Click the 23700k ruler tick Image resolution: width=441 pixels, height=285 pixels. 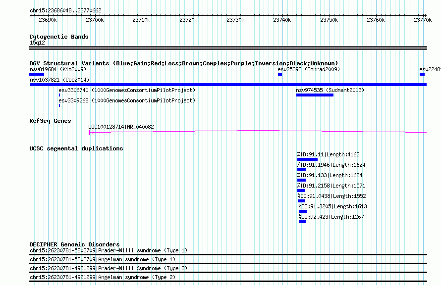coord(95,20)
